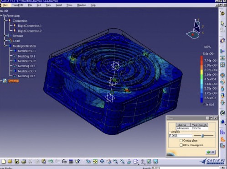Click the Amplify slider handle
Viewport: 227px width, 169px height.
pos(202,136)
